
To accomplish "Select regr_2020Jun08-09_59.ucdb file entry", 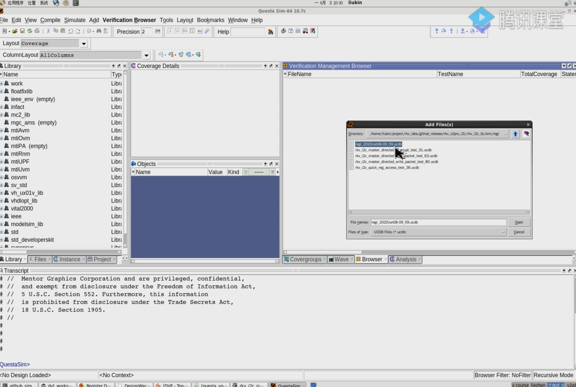I will tap(378, 144).
